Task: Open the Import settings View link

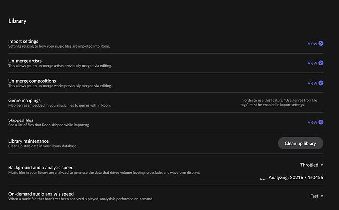Action: (312, 43)
